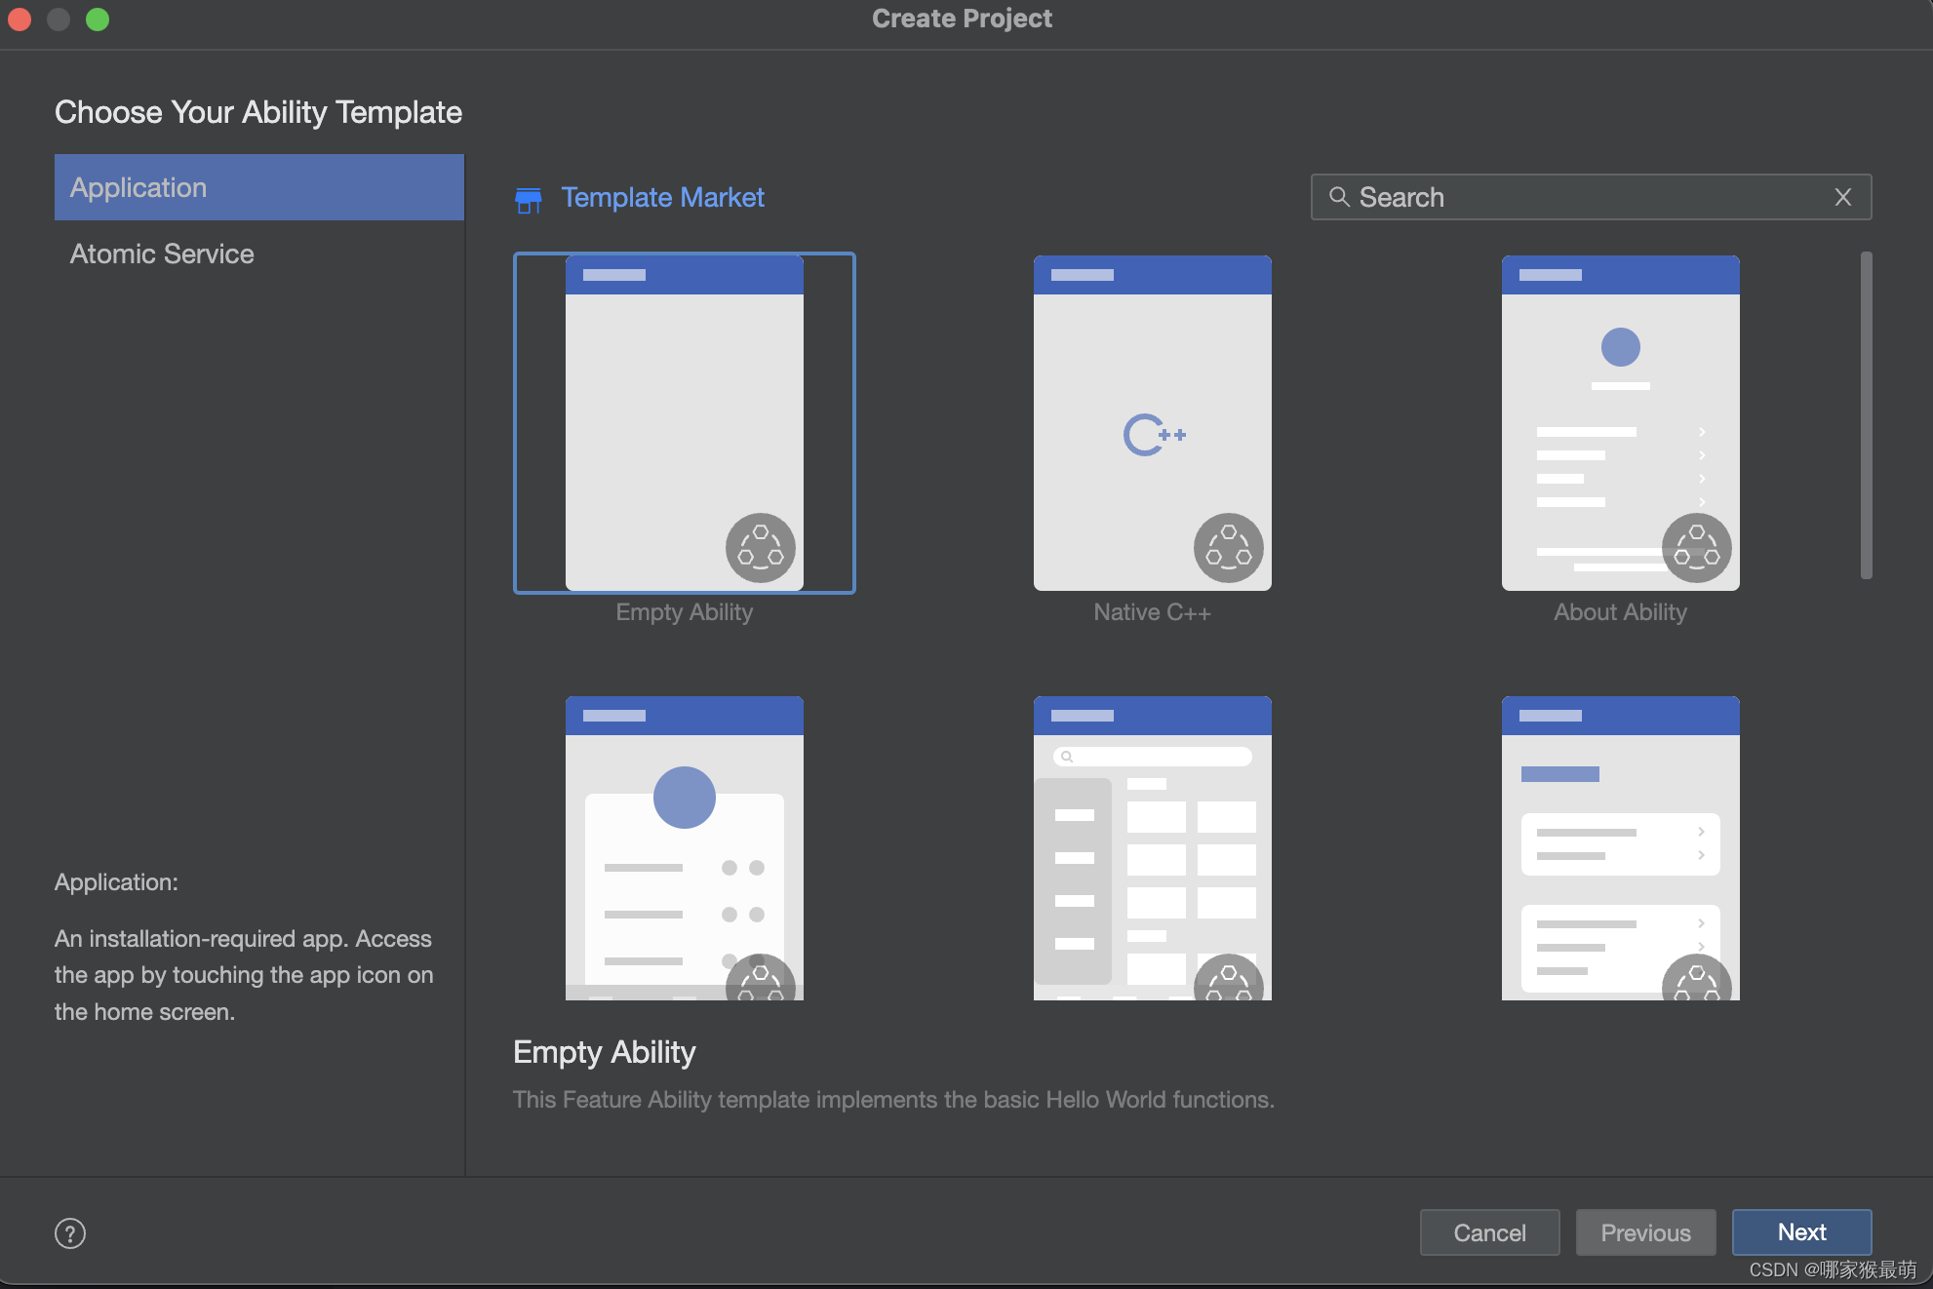The image size is (1933, 1289).
Task: Click the C++ logo in Native template
Action: point(1153,435)
